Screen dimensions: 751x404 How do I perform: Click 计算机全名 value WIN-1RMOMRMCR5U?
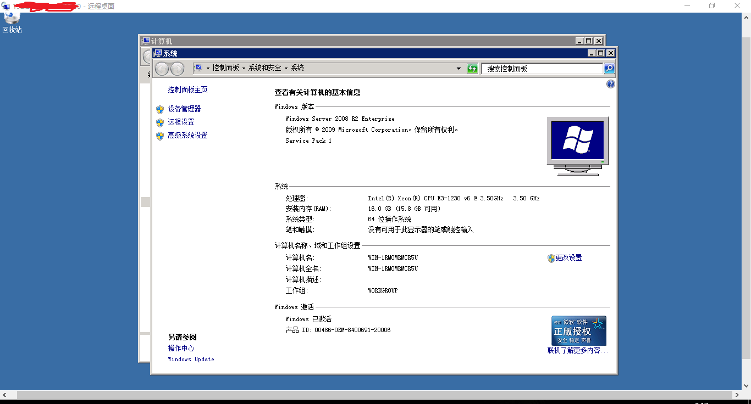click(x=393, y=269)
